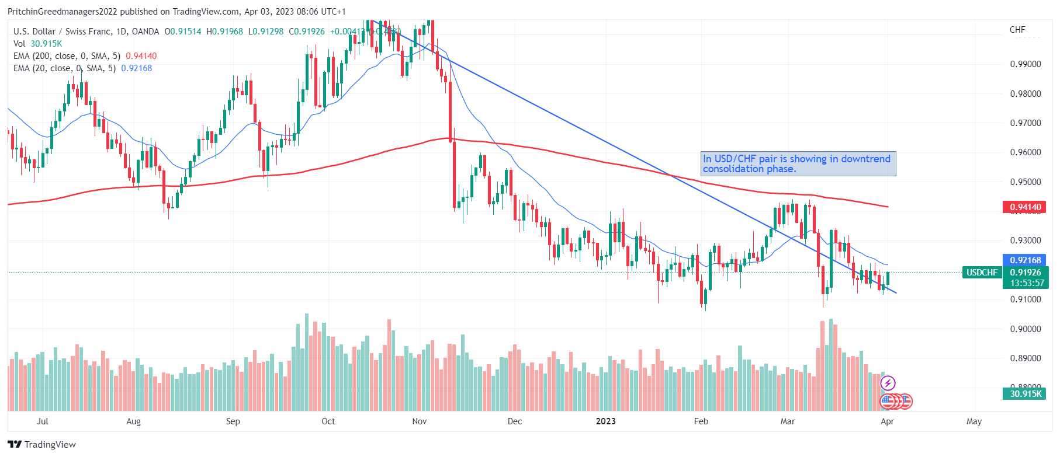
Task: Click the Nov label on time axis
Action: (x=420, y=421)
